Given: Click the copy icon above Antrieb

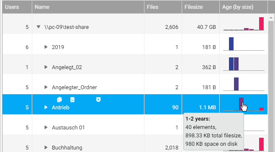Looking at the screenshot, I should (59, 100).
